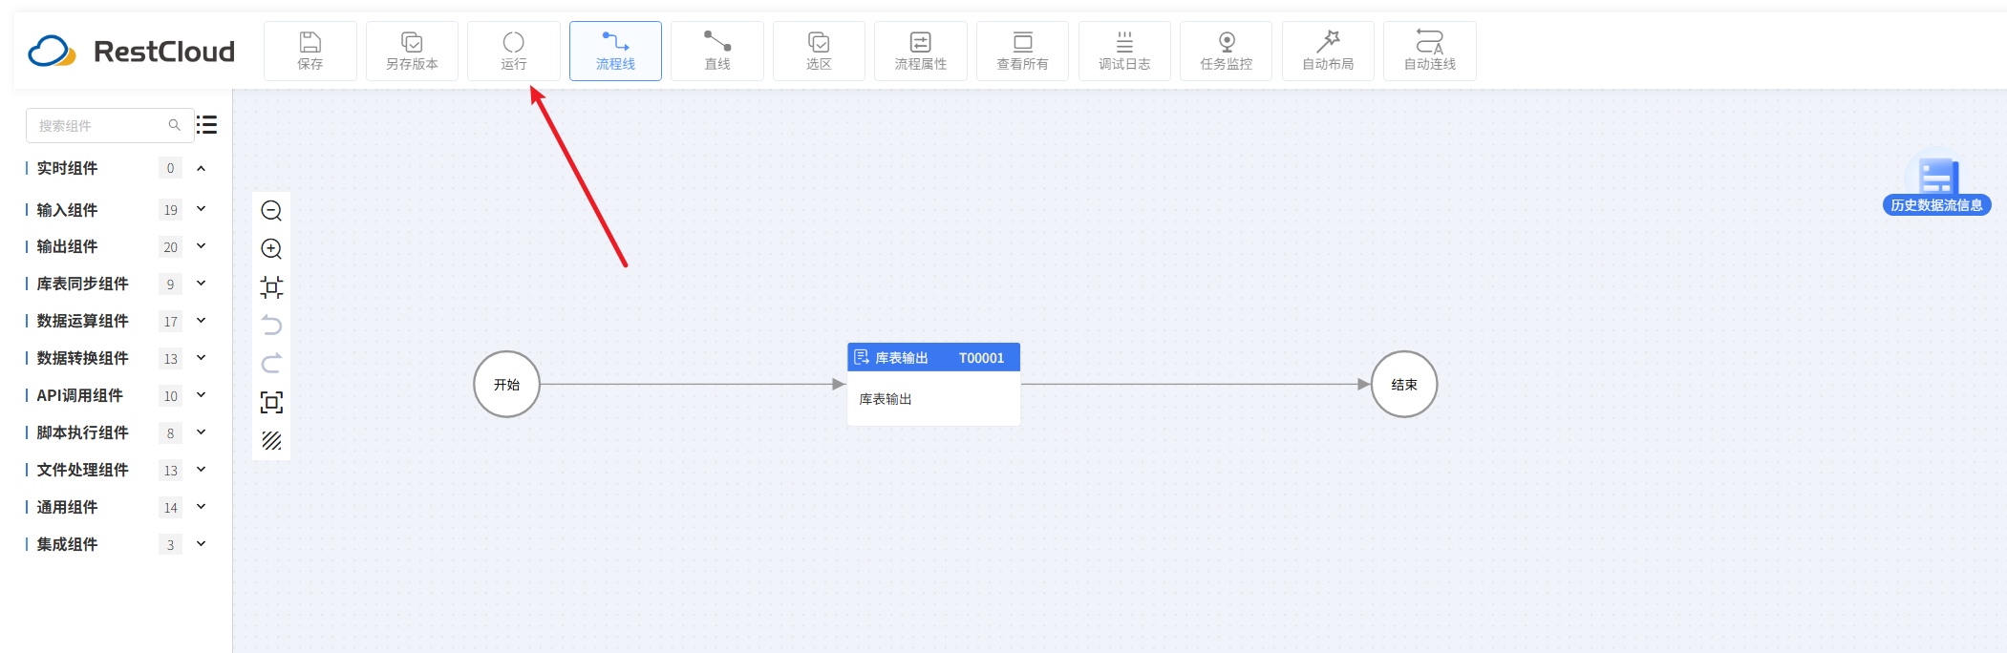Select the 结束 end node
Screen dimensions: 2007x653
coord(1404,385)
